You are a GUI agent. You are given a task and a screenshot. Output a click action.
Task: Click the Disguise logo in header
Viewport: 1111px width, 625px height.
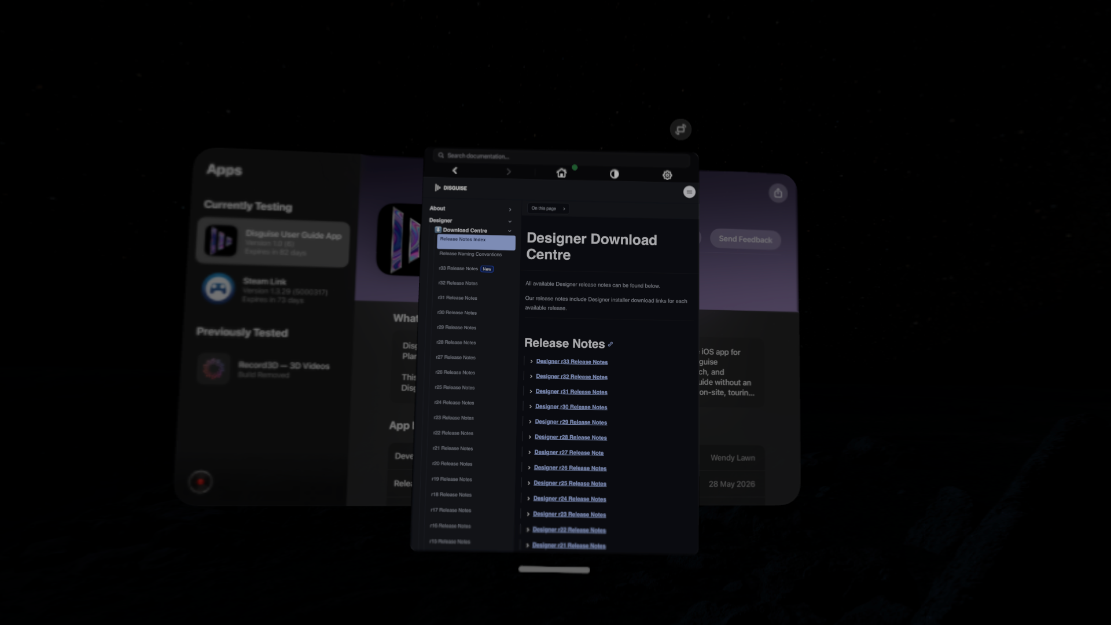pos(451,187)
